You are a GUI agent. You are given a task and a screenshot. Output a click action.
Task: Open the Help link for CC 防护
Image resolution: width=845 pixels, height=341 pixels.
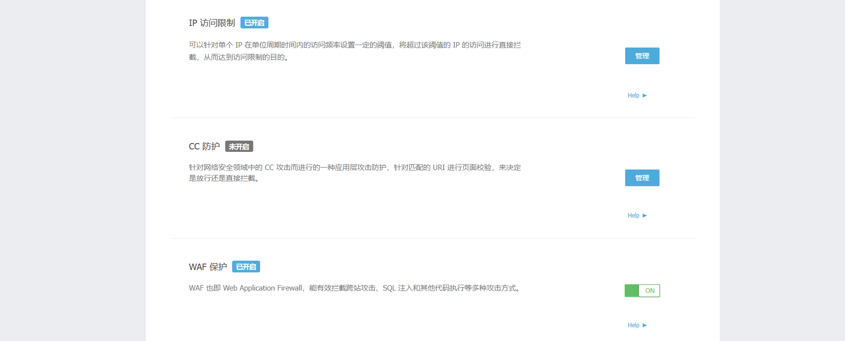[634, 216]
